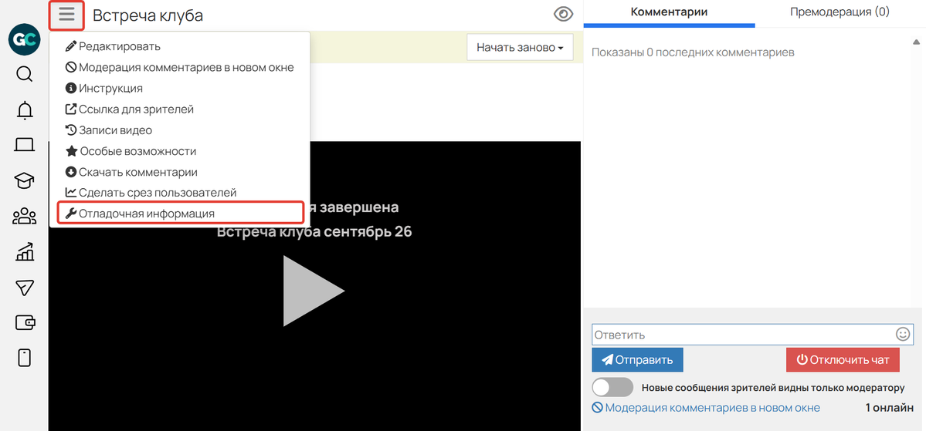Switch to the Комментарии tab

669,12
